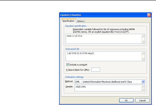Screen dimensions: 156x105
Task: Toggle the Include a constant checkbox
Action: (68, 65)
